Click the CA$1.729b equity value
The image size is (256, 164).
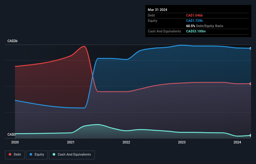[195, 21]
